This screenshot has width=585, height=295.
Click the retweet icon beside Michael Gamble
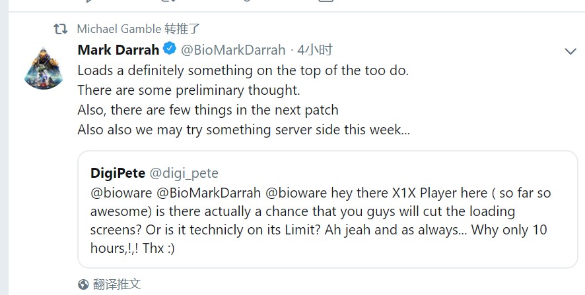(x=60, y=29)
